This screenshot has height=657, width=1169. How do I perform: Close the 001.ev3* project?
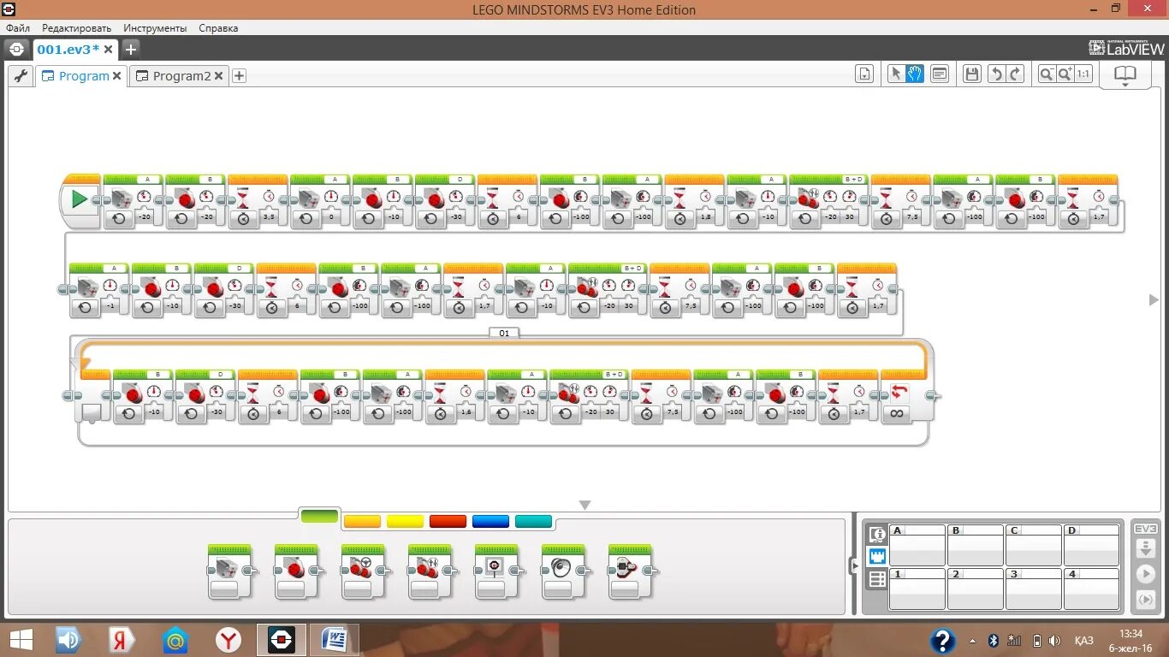109,49
